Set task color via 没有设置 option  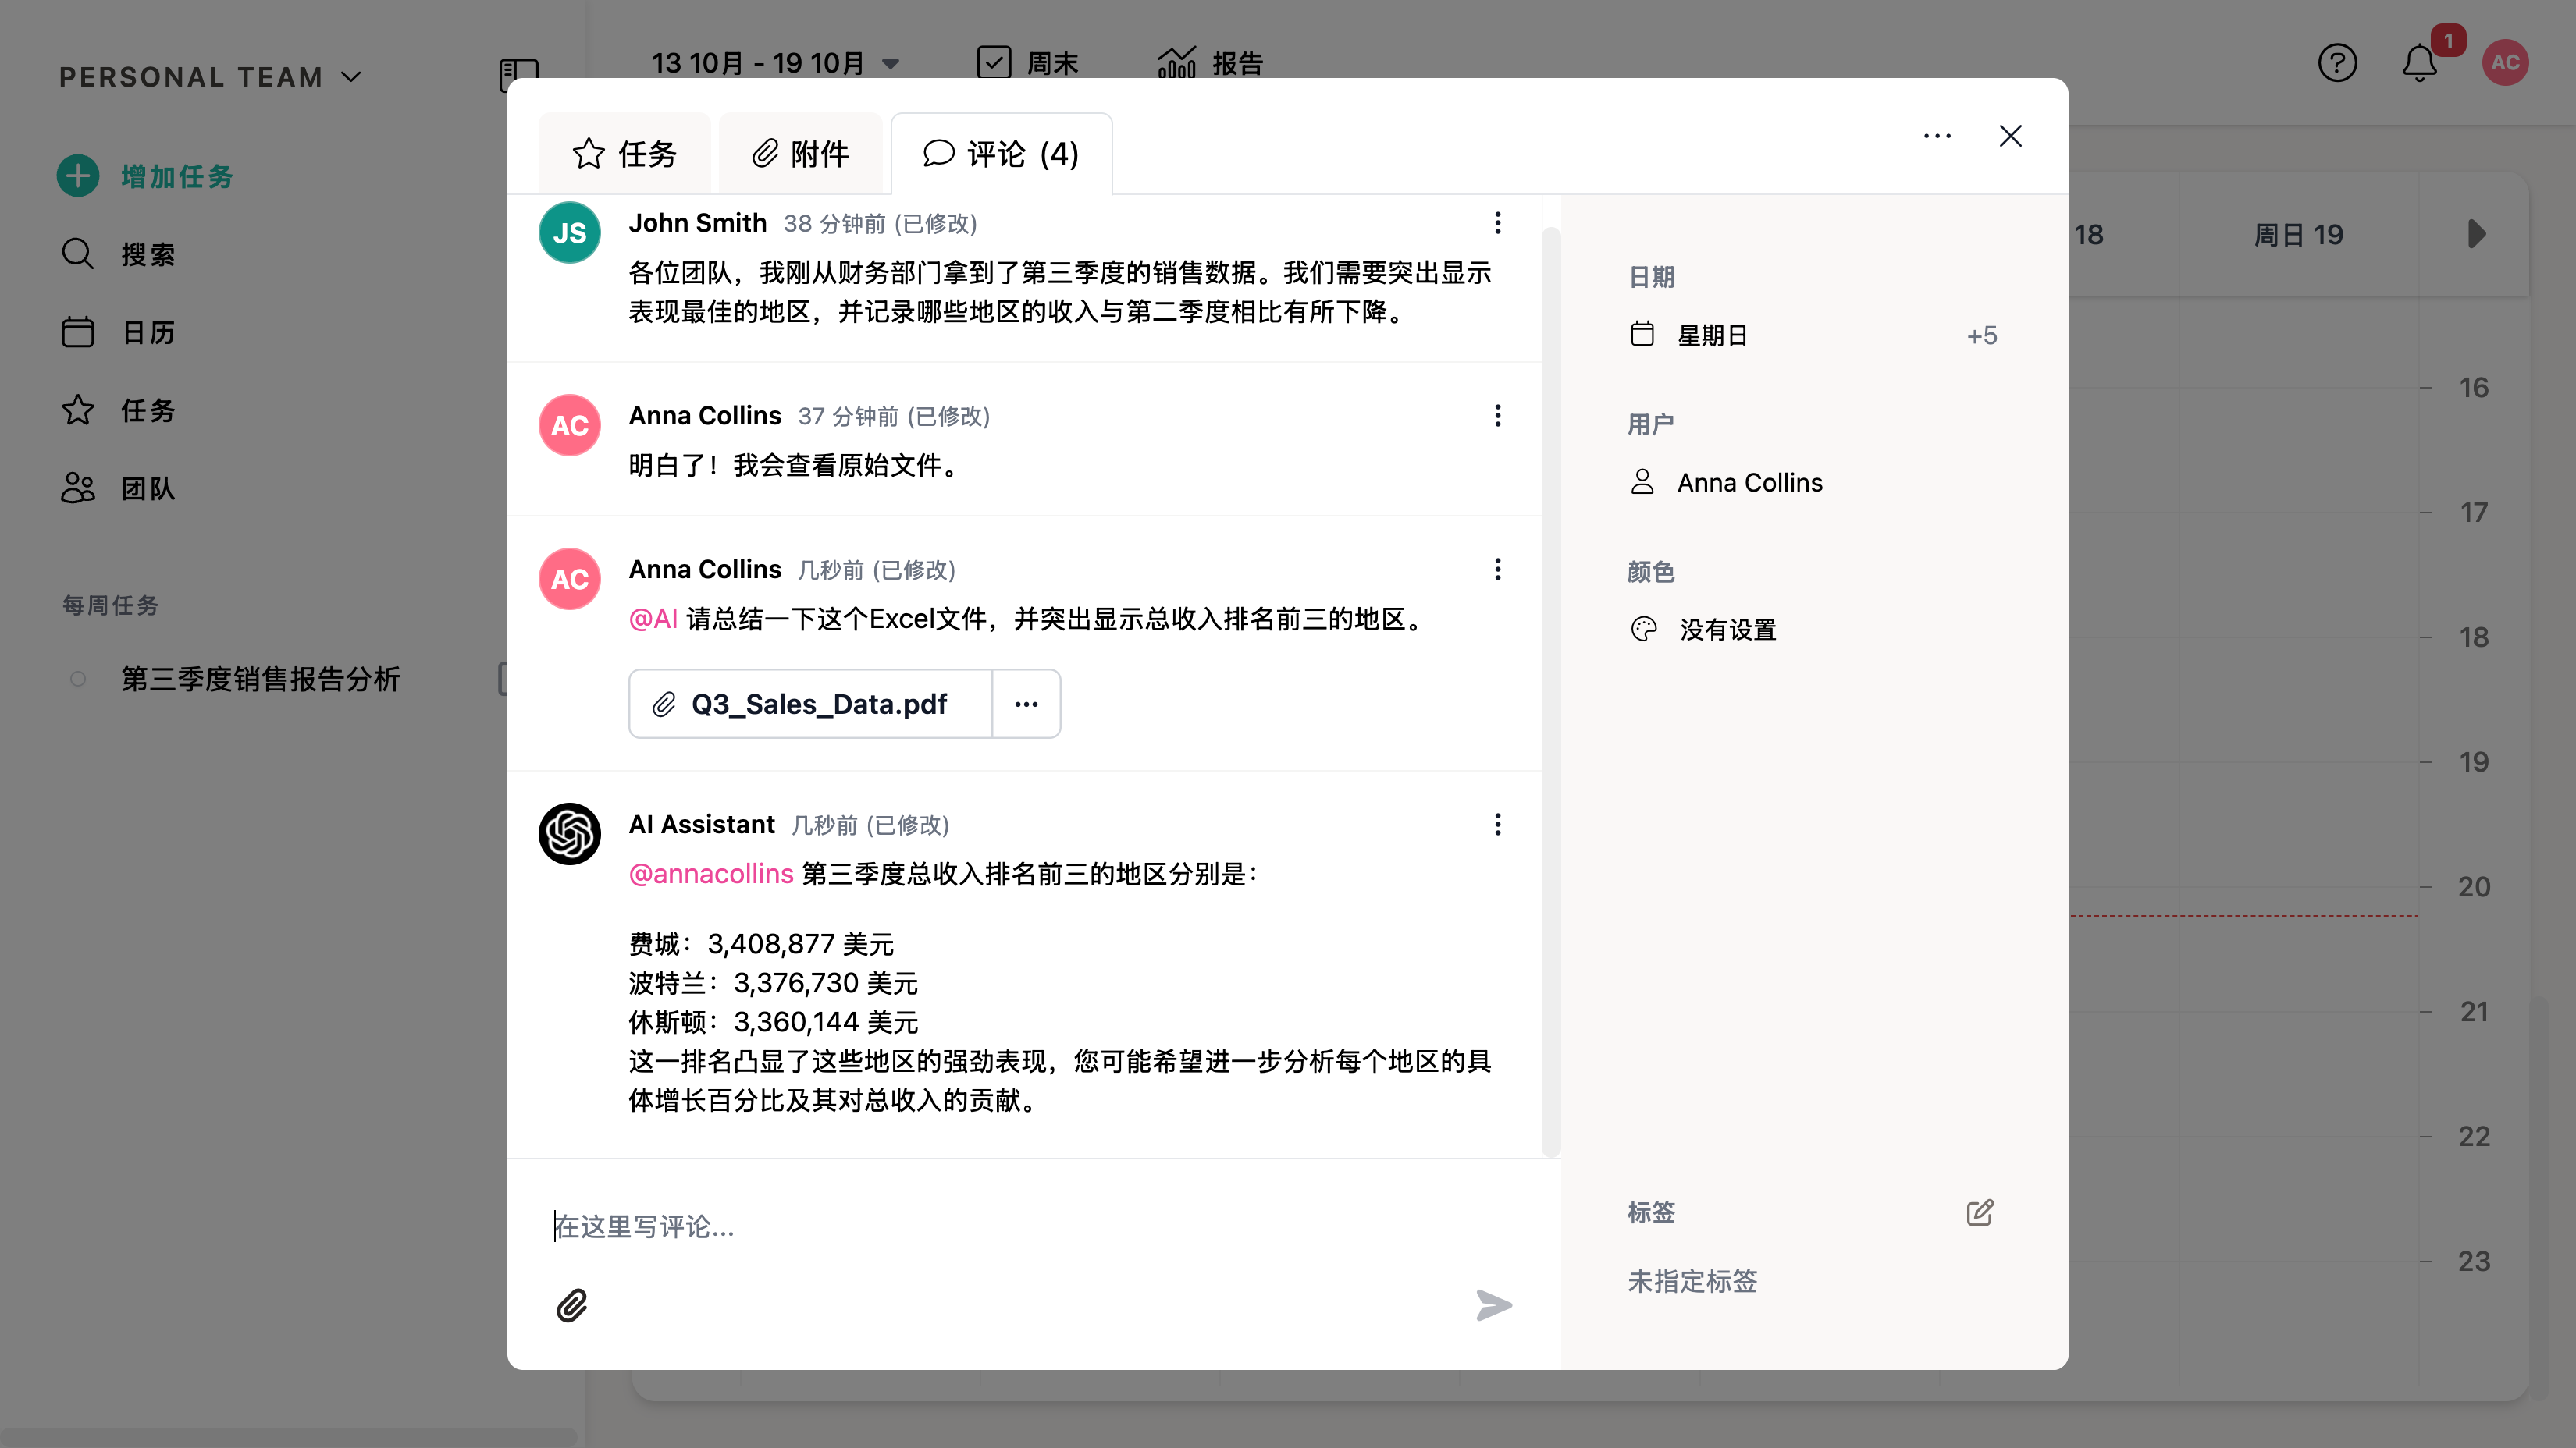(x=1727, y=630)
